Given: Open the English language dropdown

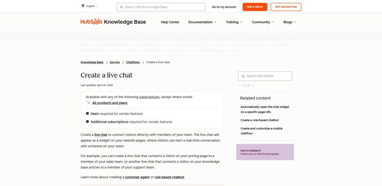Looking at the screenshot, I should pyautogui.click(x=92, y=6).
